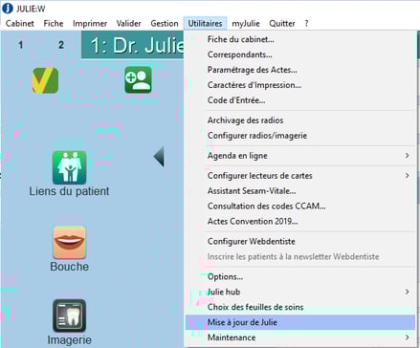Open the myJulie menu
420x348 pixels.
click(246, 23)
